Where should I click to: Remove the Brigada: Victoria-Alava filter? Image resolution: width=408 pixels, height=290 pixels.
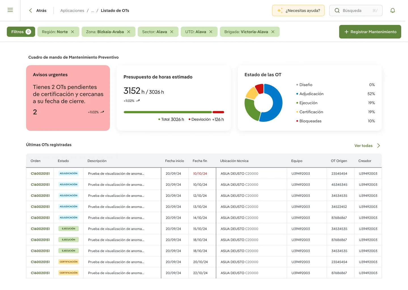click(273, 32)
